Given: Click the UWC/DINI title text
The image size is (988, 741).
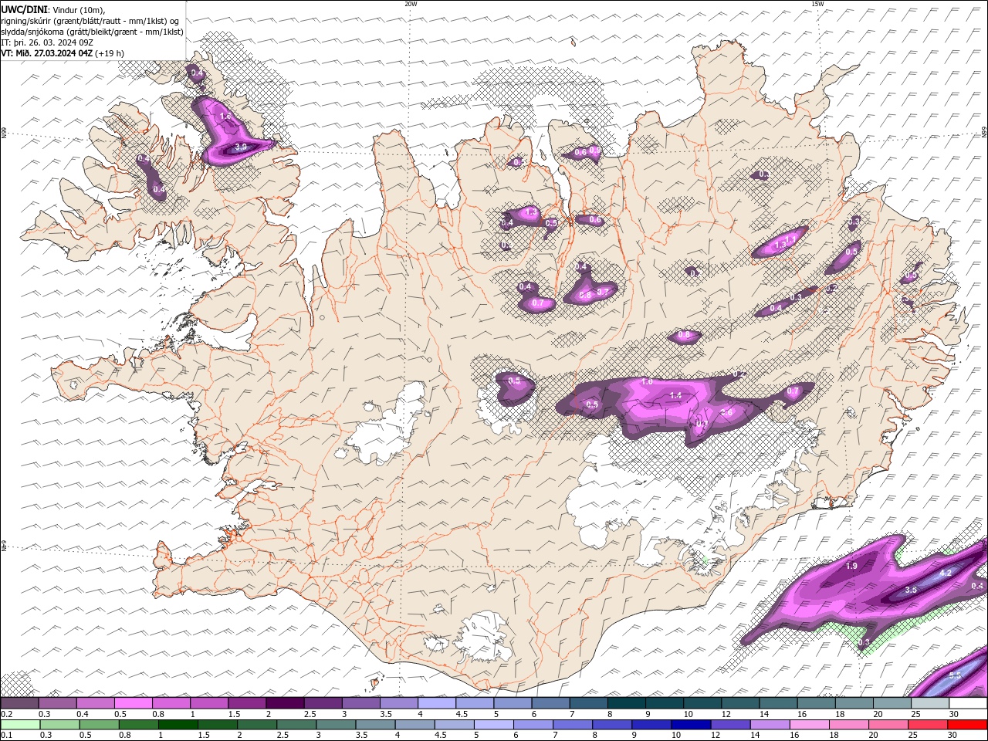Looking at the screenshot, I should click(x=25, y=9).
